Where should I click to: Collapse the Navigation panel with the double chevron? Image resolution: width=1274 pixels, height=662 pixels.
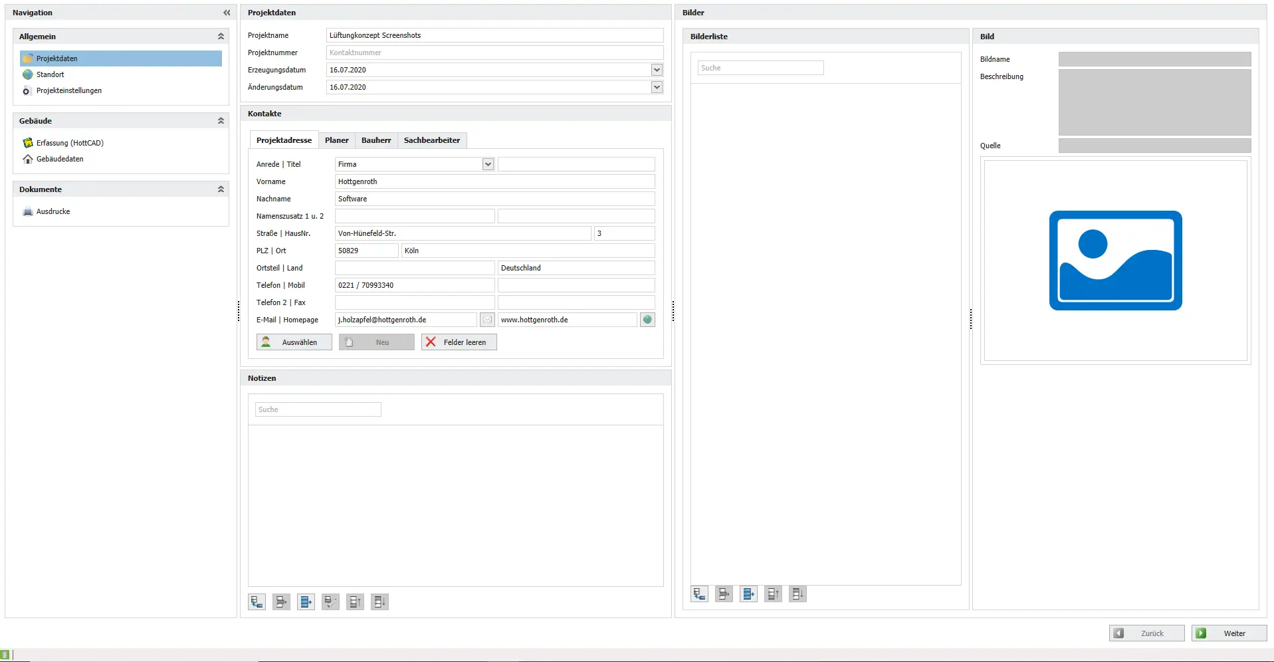(x=227, y=13)
